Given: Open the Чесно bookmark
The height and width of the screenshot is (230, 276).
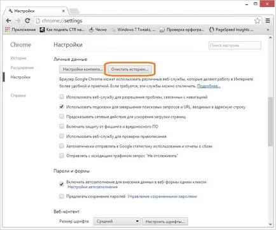Looking at the screenshot, I should [x=98, y=30].
